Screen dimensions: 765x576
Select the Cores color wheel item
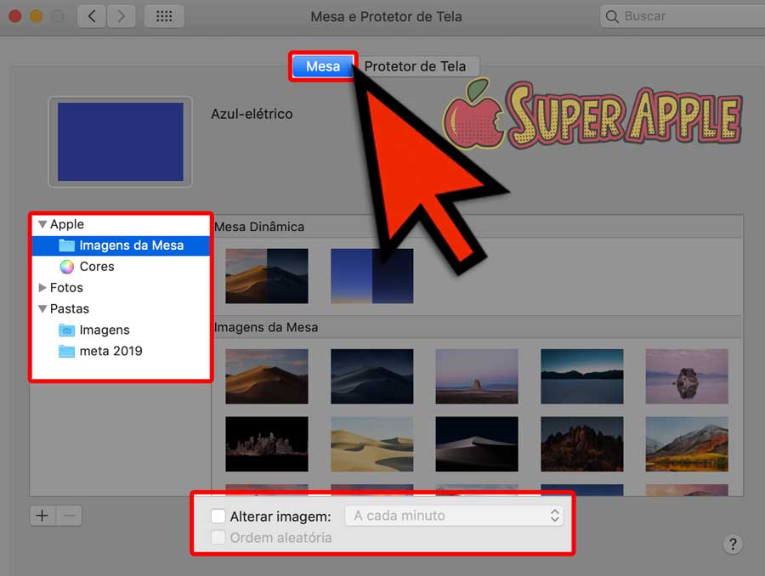coord(96,267)
